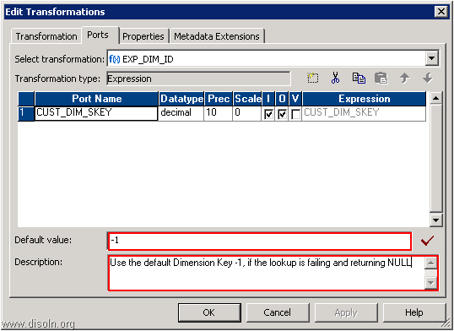
Task: Click the CUST_DIM_SKEY port name field
Action: 96,113
